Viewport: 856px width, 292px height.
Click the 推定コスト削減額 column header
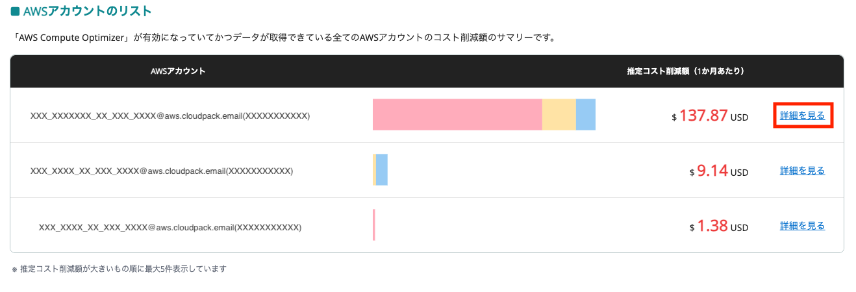click(x=685, y=71)
